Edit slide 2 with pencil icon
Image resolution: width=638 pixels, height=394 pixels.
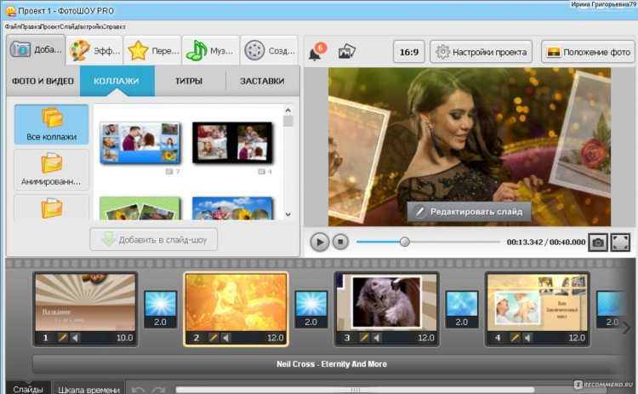point(214,338)
